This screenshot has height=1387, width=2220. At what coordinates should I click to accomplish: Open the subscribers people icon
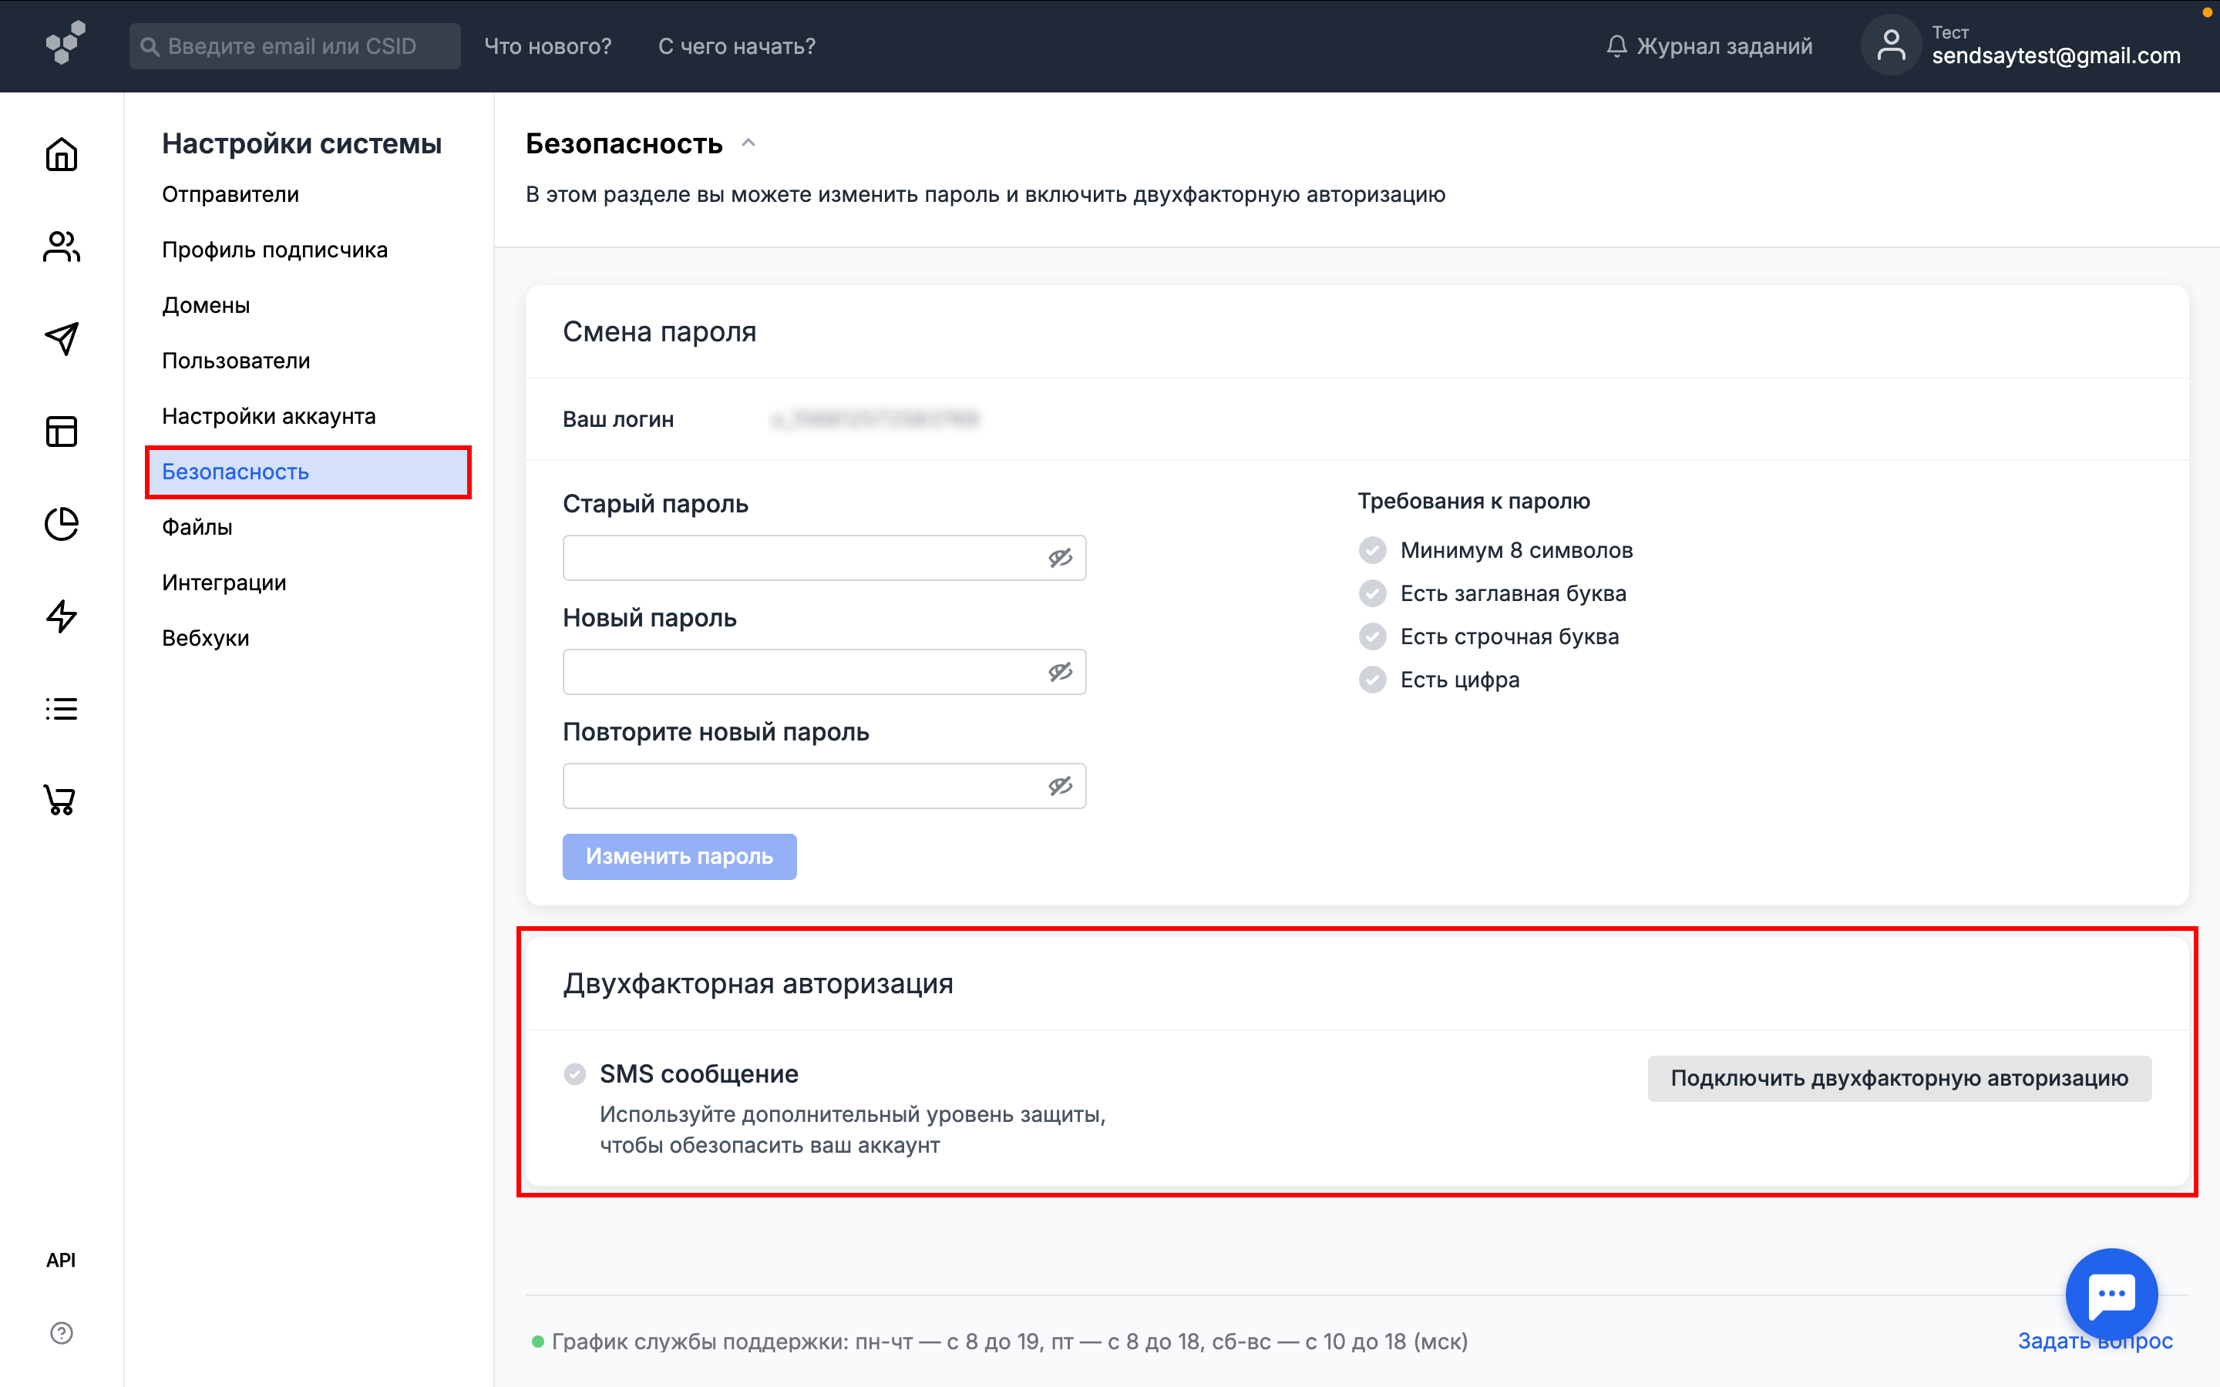[x=62, y=247]
